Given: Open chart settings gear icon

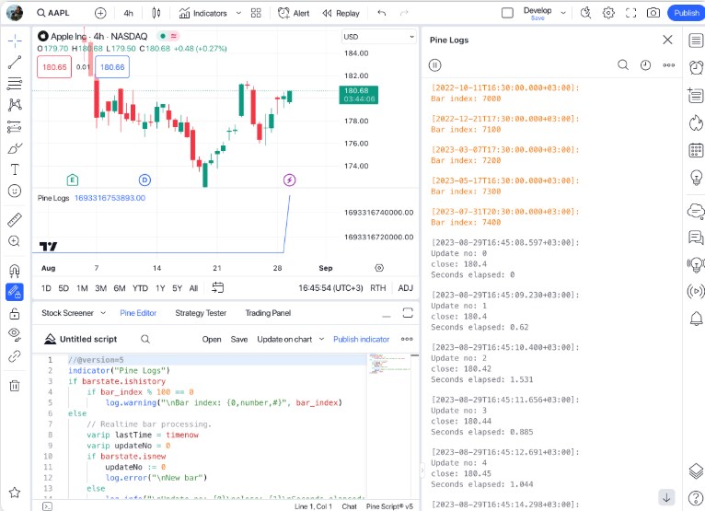Looking at the screenshot, I should (x=608, y=13).
